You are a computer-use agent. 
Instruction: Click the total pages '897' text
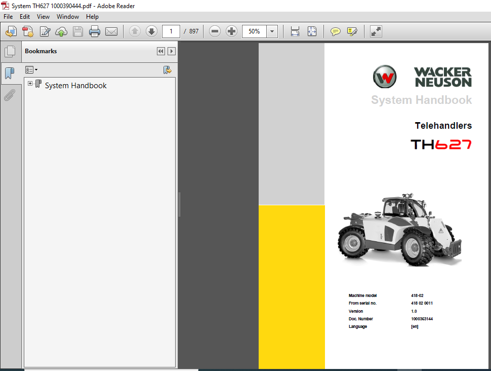pos(194,31)
